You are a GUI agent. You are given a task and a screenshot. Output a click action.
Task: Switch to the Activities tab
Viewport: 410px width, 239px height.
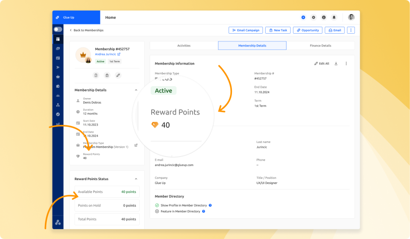[x=184, y=46]
